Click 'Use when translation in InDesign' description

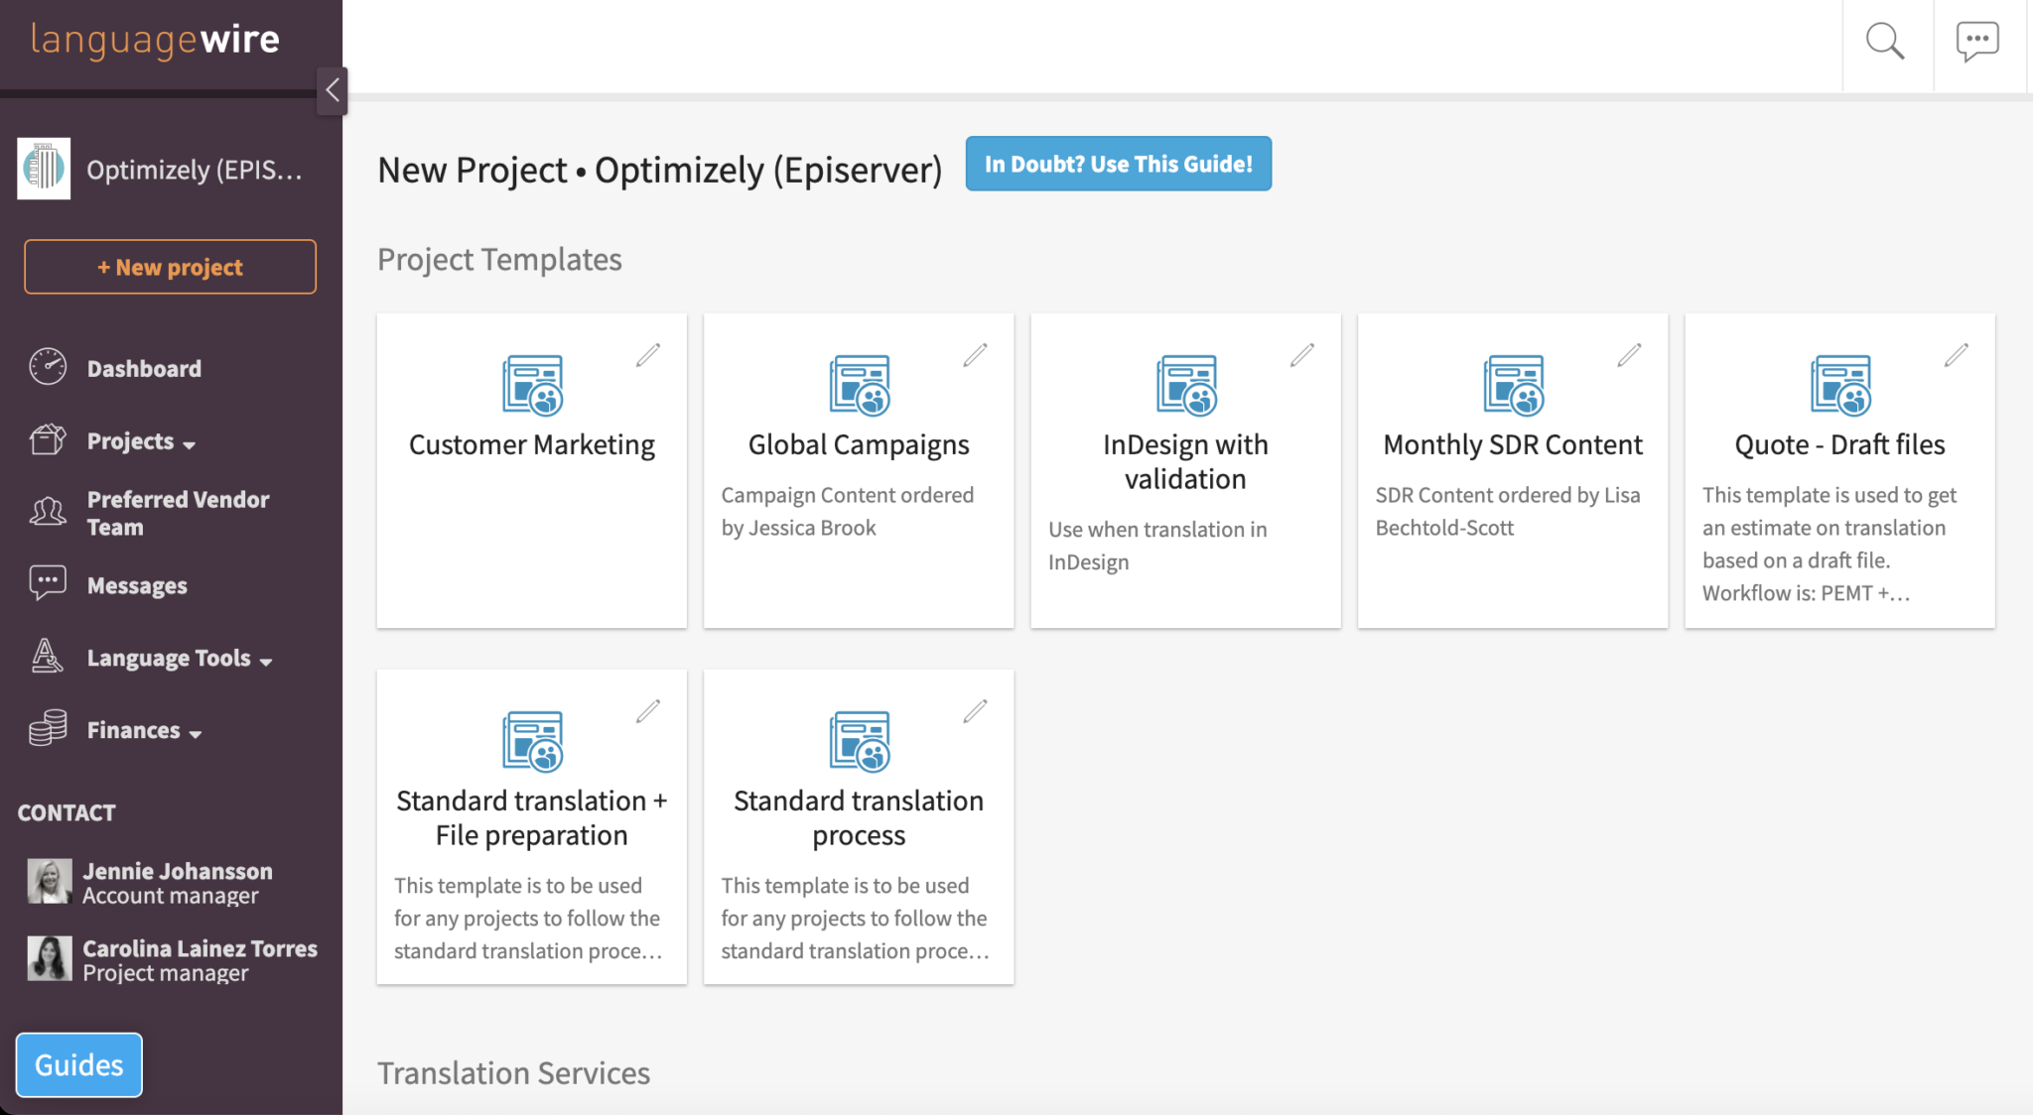click(1157, 546)
